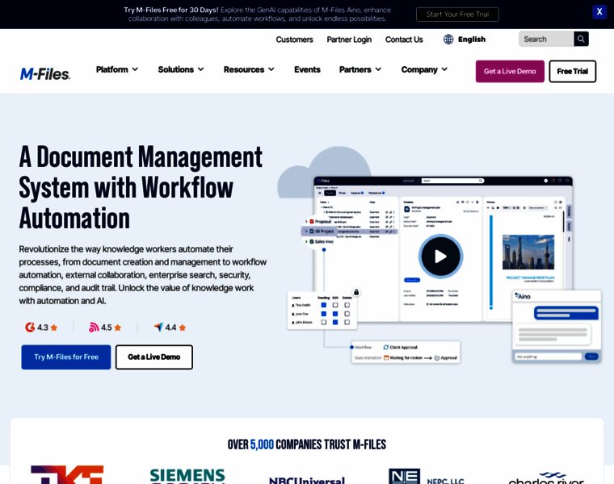Expand the Solutions menu

coord(181,69)
